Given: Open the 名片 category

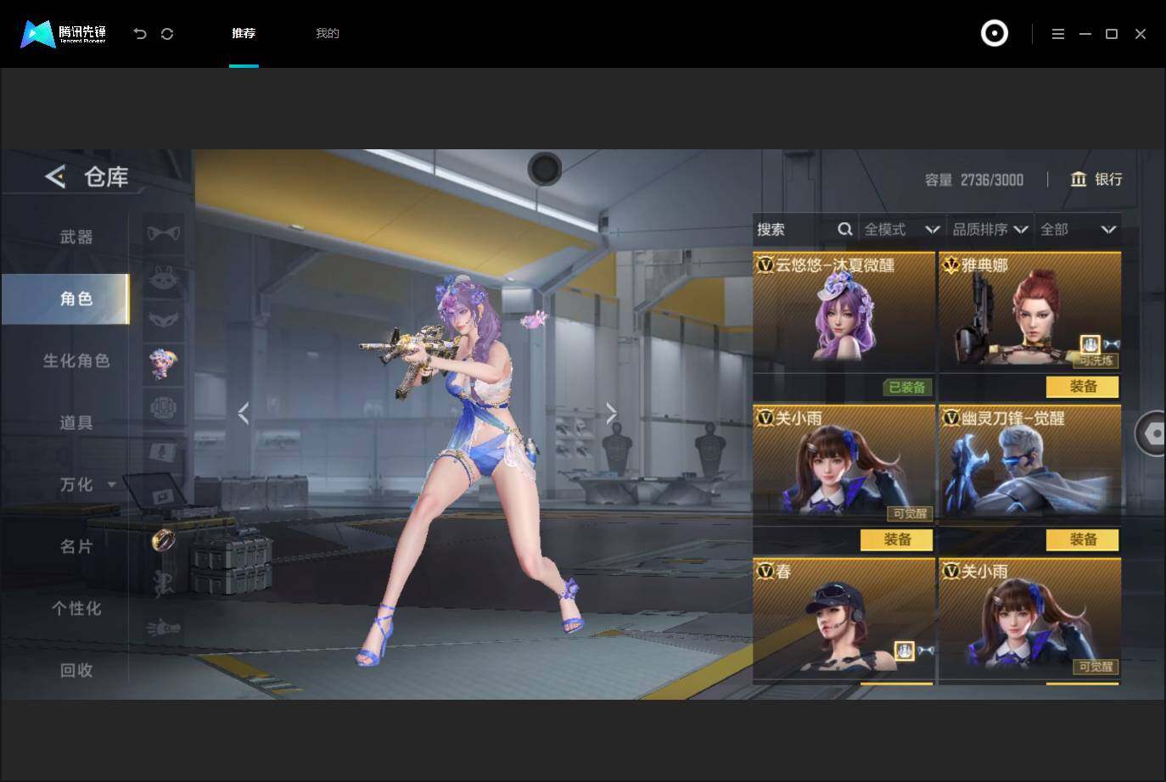Looking at the screenshot, I should [76, 547].
